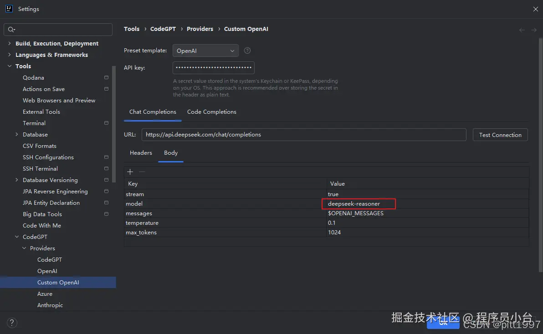The height and width of the screenshot is (334, 543).
Task: Click the project-level icon beside Actions on Save
Action: pos(106,89)
